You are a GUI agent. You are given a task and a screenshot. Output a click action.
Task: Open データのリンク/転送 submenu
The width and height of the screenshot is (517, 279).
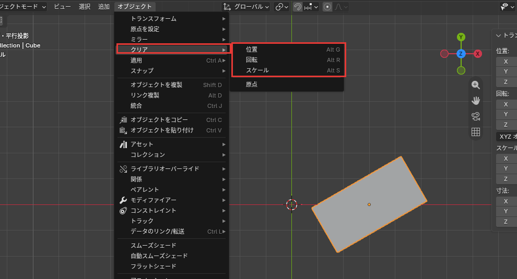[171, 232]
